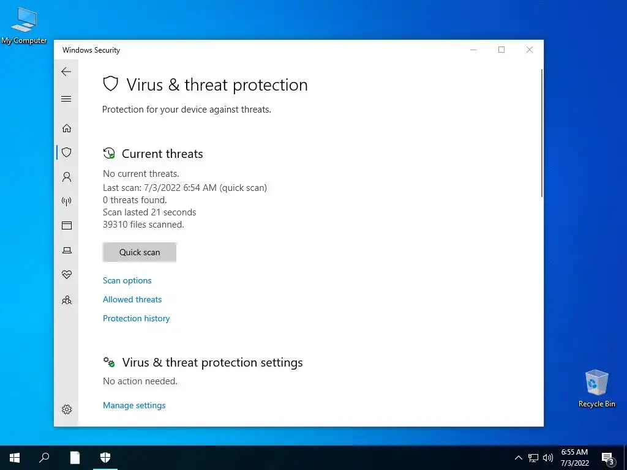
Task: Click 'No action needed.' text
Action: click(140, 381)
